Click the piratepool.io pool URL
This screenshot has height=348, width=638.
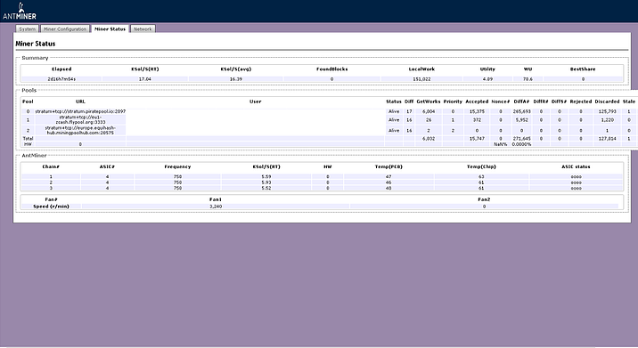80,111
